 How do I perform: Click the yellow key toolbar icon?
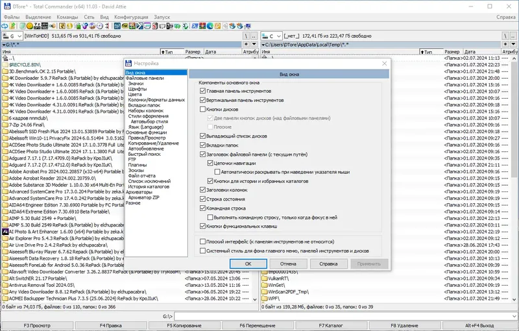click(217, 26)
